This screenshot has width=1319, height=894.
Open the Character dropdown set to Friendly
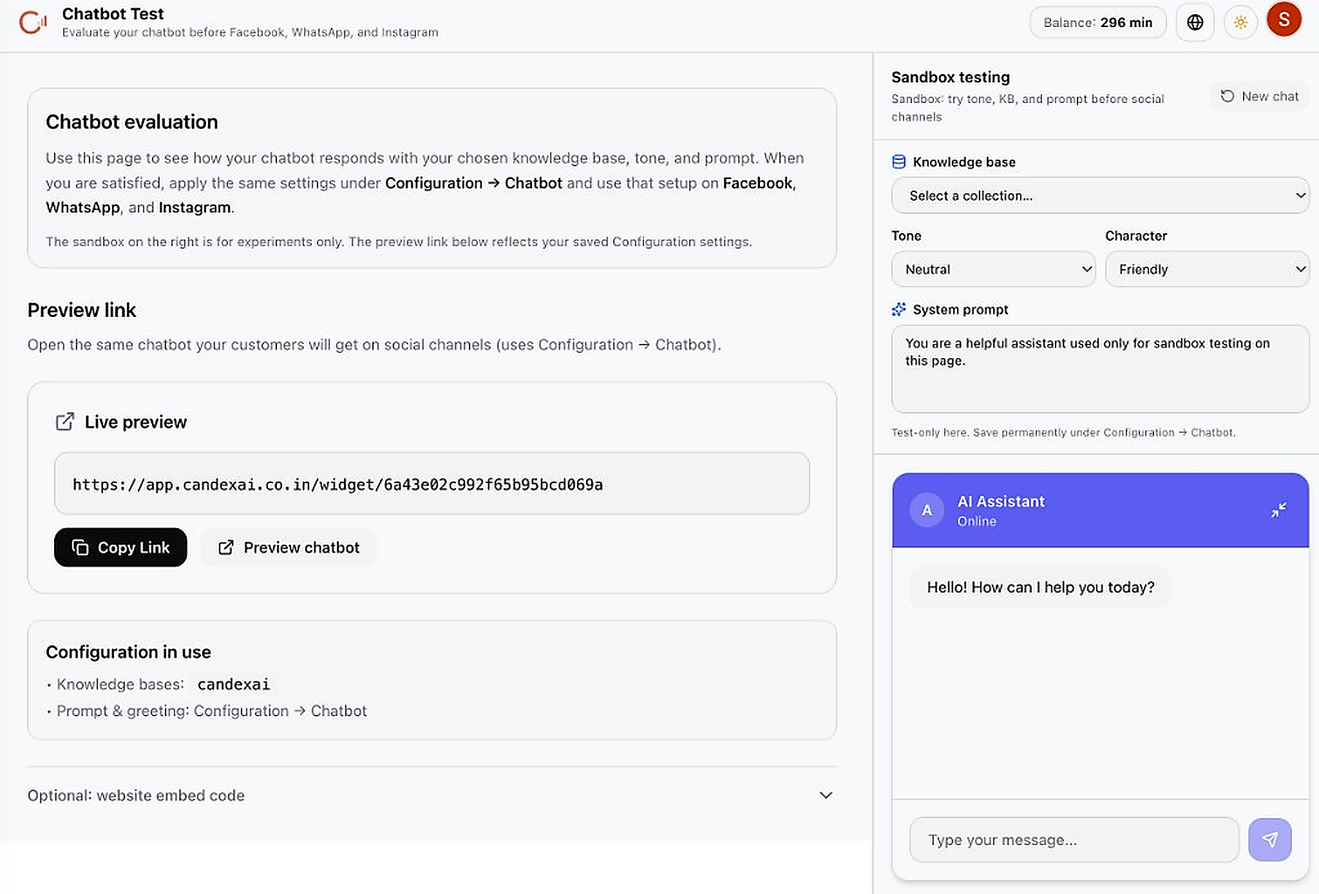tap(1207, 269)
